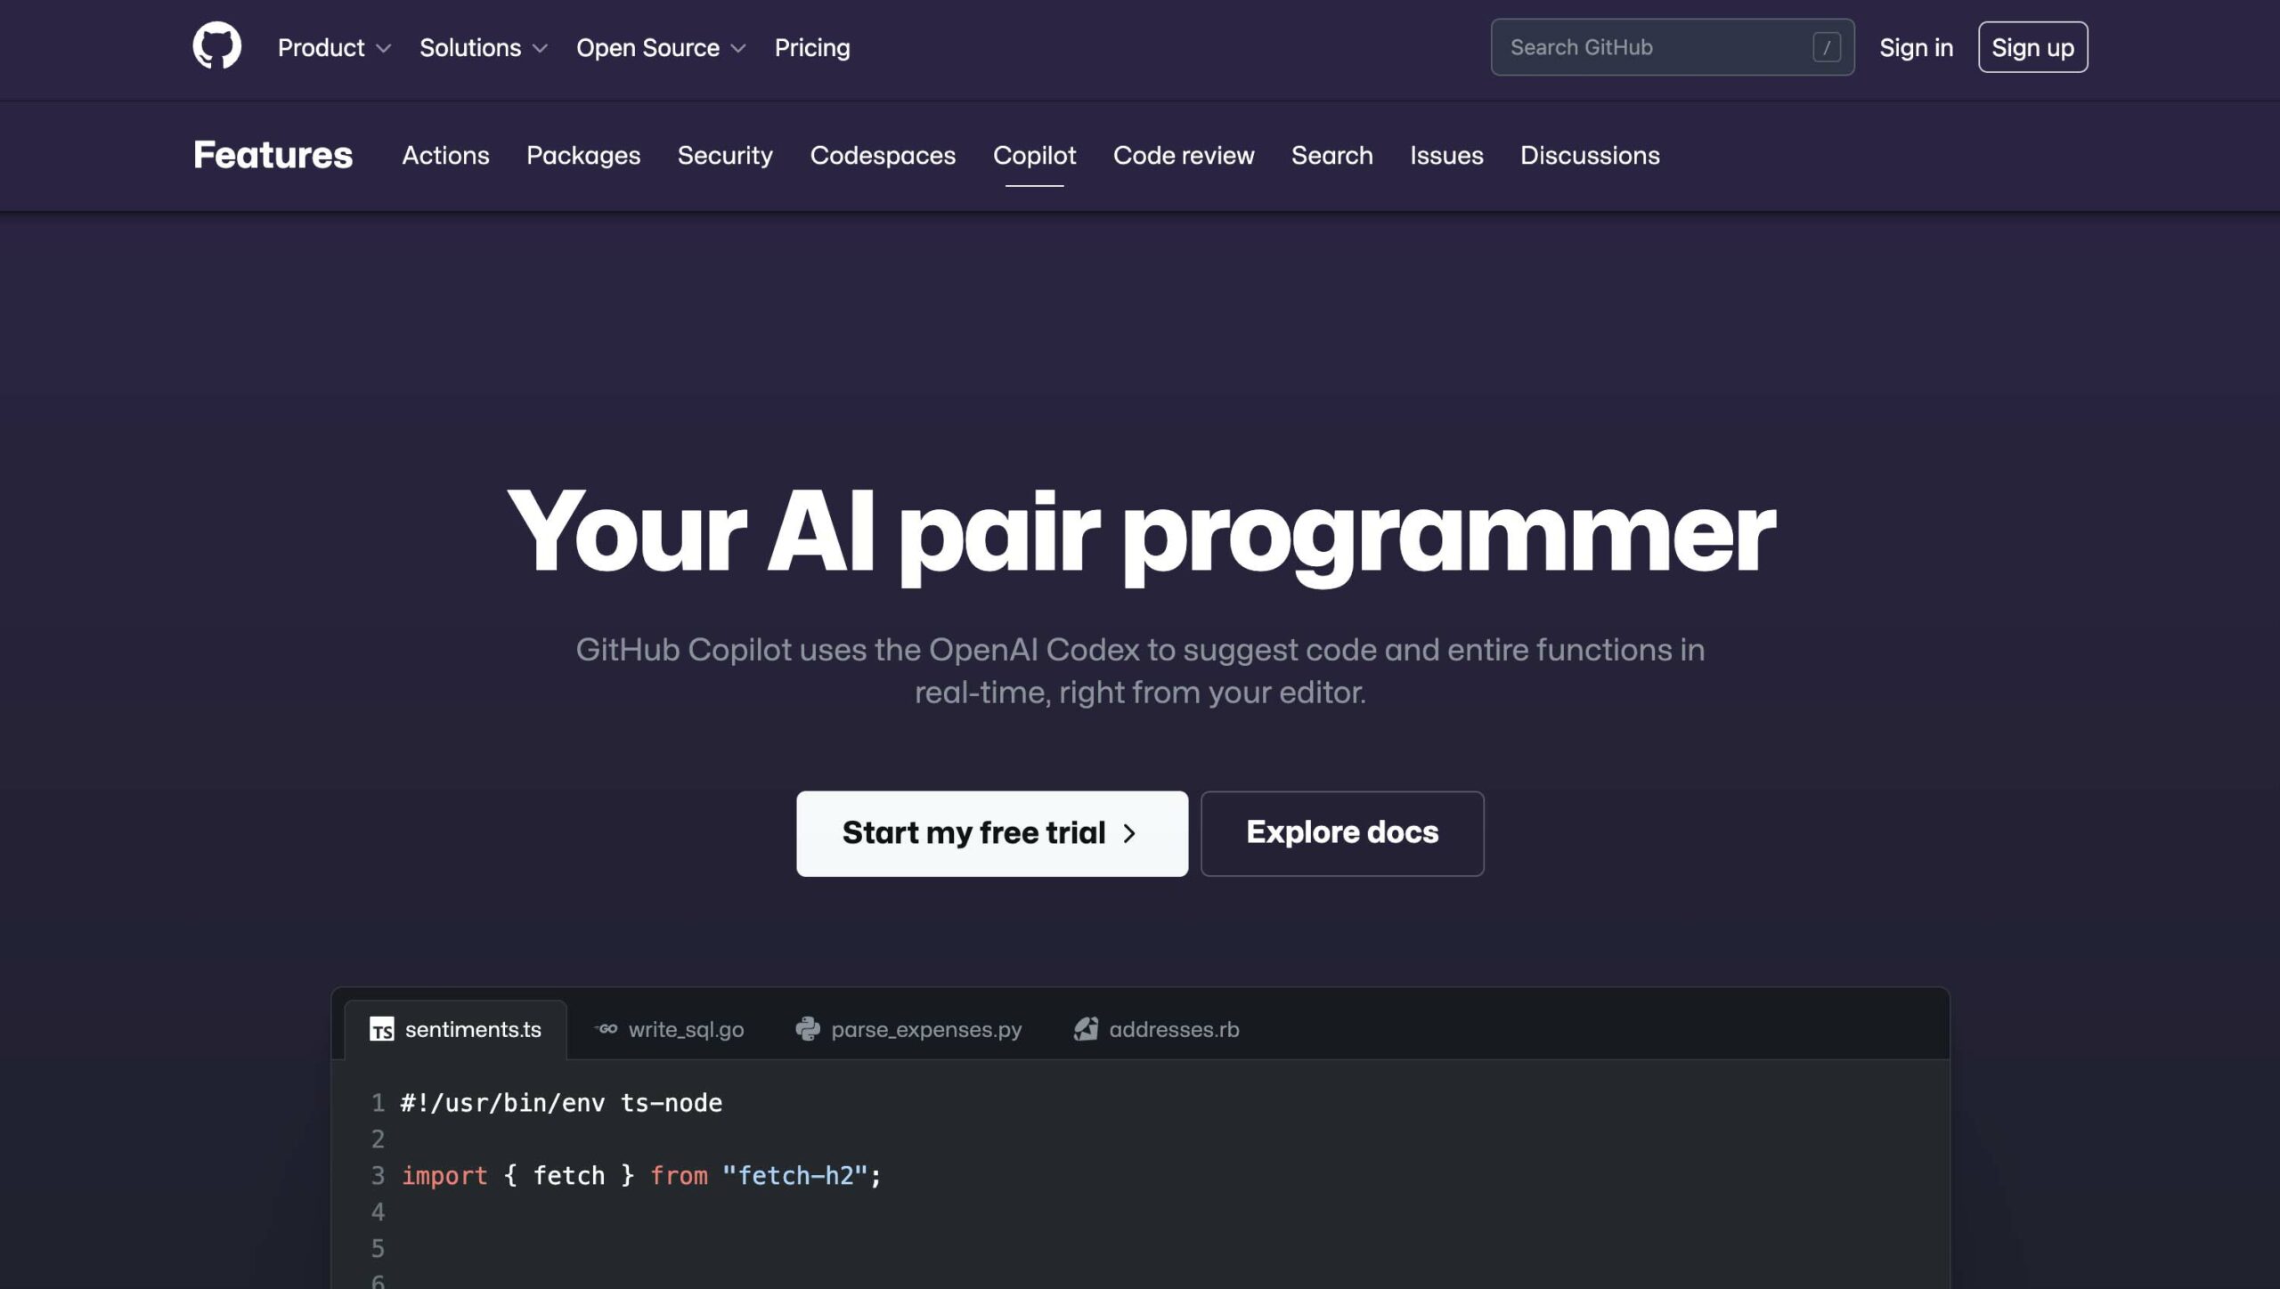The width and height of the screenshot is (2280, 1289).
Task: Click the Sign in link
Action: pos(1916,46)
